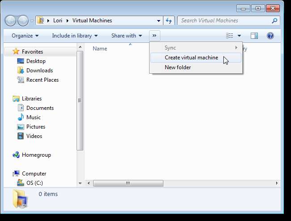Click the magnifier search icon
Screen dimensions: 291x221
coord(274,21)
